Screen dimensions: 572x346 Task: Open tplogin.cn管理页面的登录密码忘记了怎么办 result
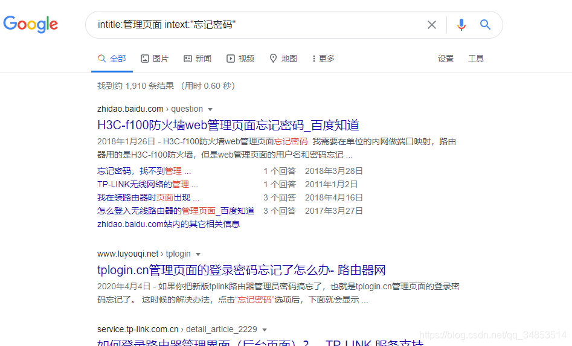(x=241, y=270)
